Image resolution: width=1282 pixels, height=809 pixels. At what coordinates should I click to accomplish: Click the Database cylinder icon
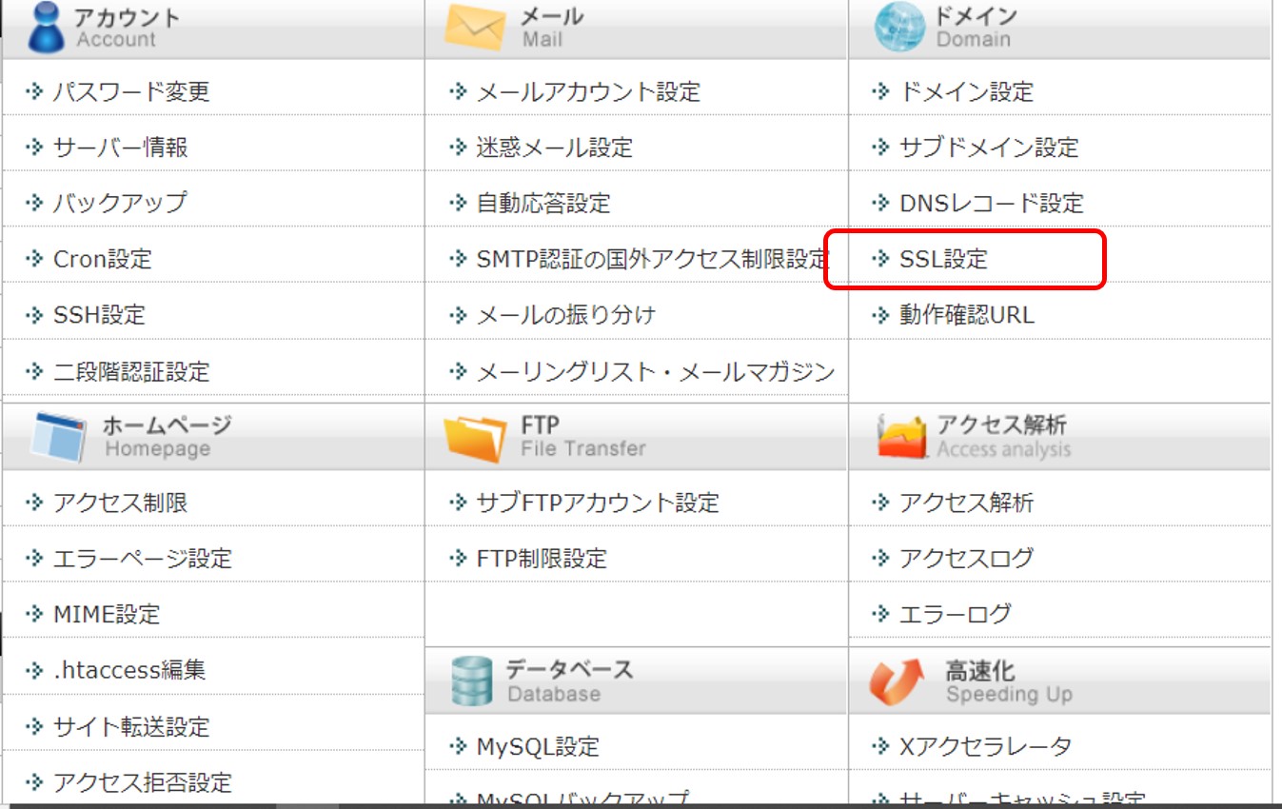click(x=472, y=681)
